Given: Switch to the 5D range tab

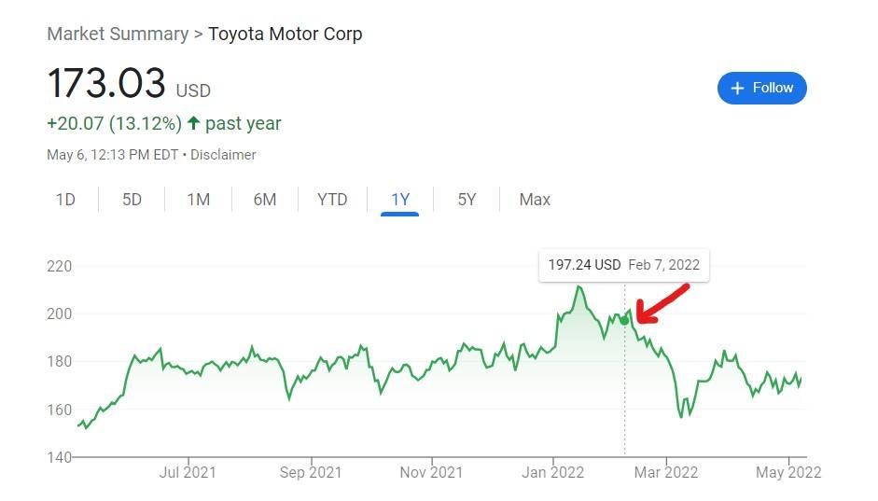Looking at the screenshot, I should coord(132,200).
